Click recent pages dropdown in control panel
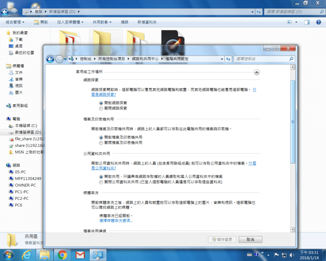The image size is (326, 261). coord(65,59)
